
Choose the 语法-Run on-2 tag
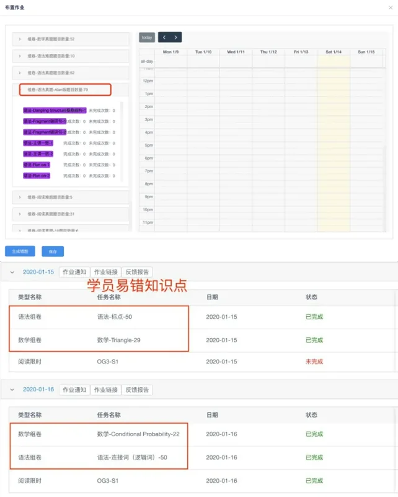37,176
